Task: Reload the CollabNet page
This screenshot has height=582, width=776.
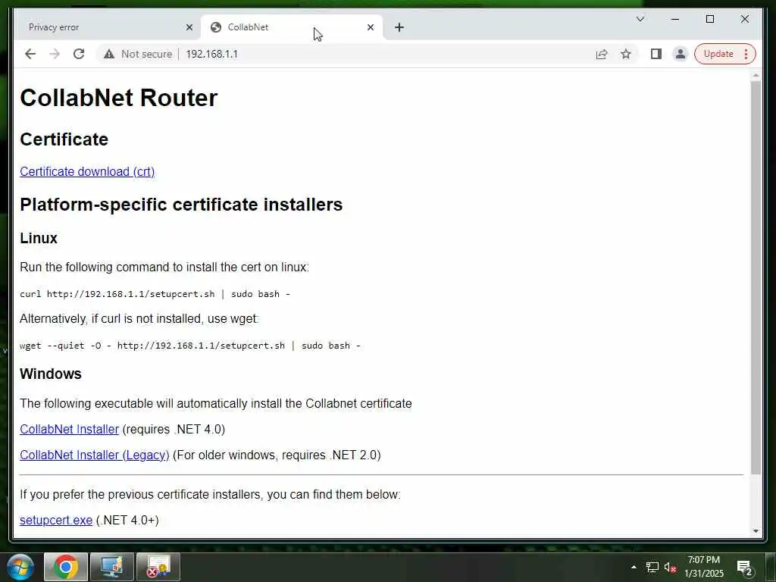Action: click(79, 54)
